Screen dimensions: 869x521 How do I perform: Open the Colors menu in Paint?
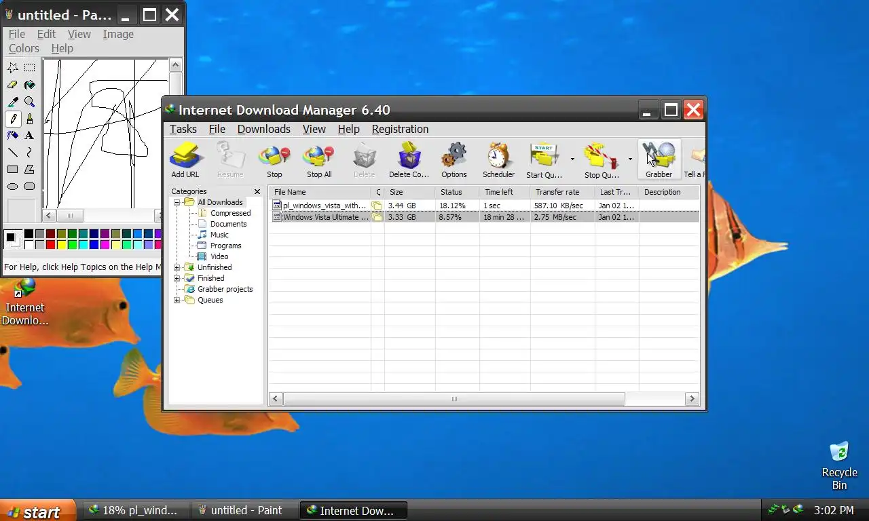coord(24,48)
